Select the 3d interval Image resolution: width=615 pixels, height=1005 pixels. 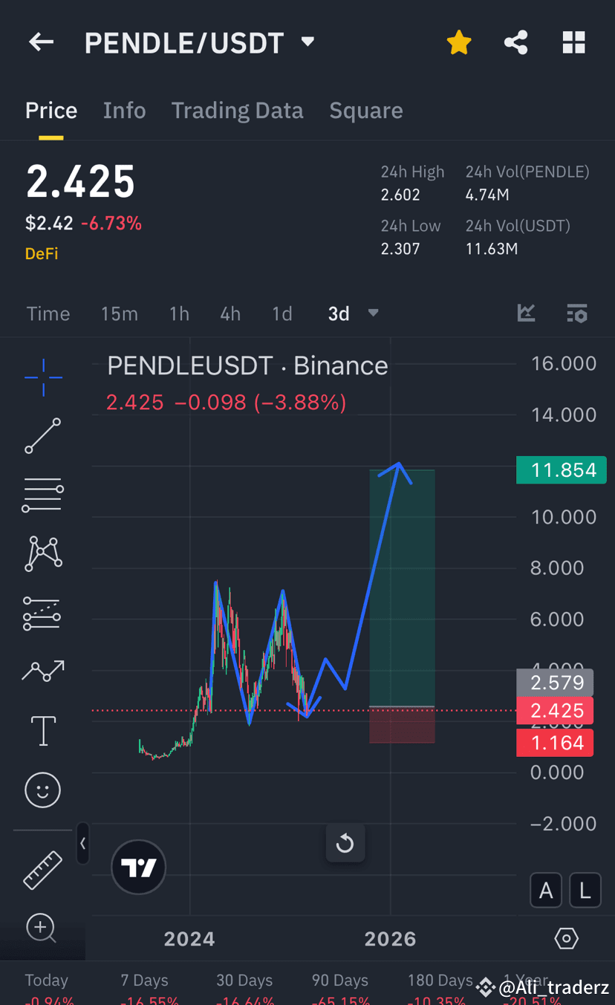pyautogui.click(x=339, y=313)
